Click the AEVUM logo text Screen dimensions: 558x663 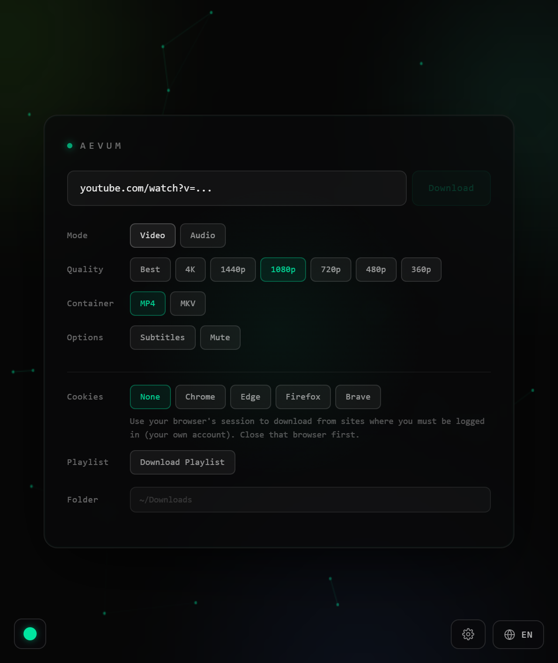click(x=101, y=146)
